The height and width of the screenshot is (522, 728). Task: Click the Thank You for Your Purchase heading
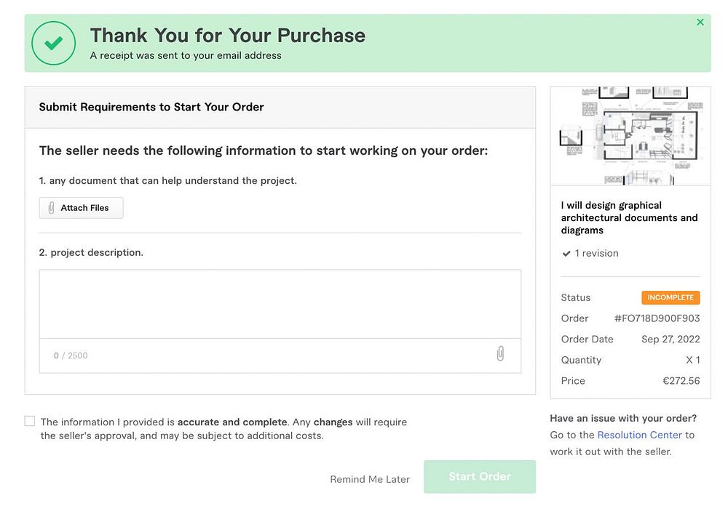[227, 36]
